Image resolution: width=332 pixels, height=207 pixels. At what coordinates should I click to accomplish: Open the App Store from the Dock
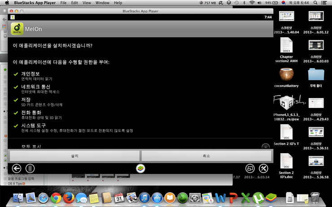[x=157, y=198]
